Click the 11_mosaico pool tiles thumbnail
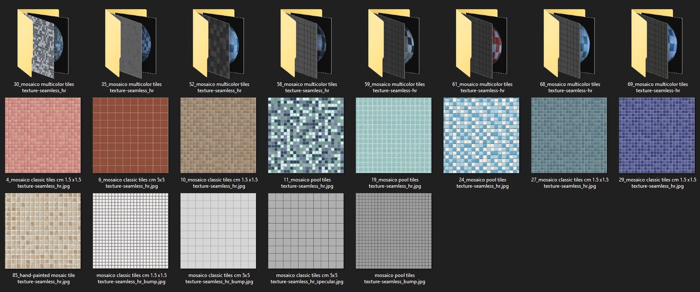 (306, 135)
